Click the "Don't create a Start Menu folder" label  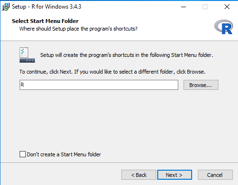[64, 154]
